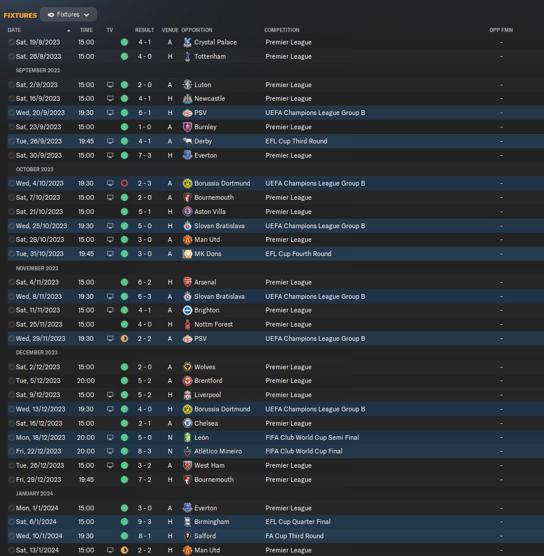Click the PSV badge on 20/9/2023
The width and height of the screenshot is (544, 556).
pyautogui.click(x=187, y=113)
